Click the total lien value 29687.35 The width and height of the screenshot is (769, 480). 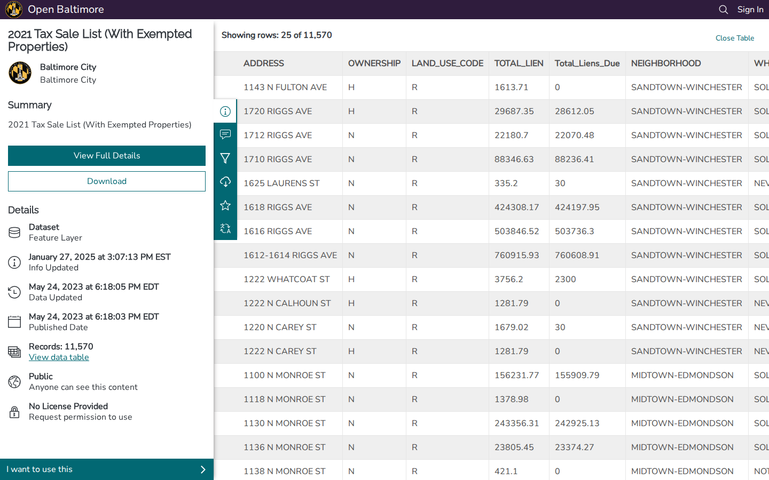[x=514, y=111]
